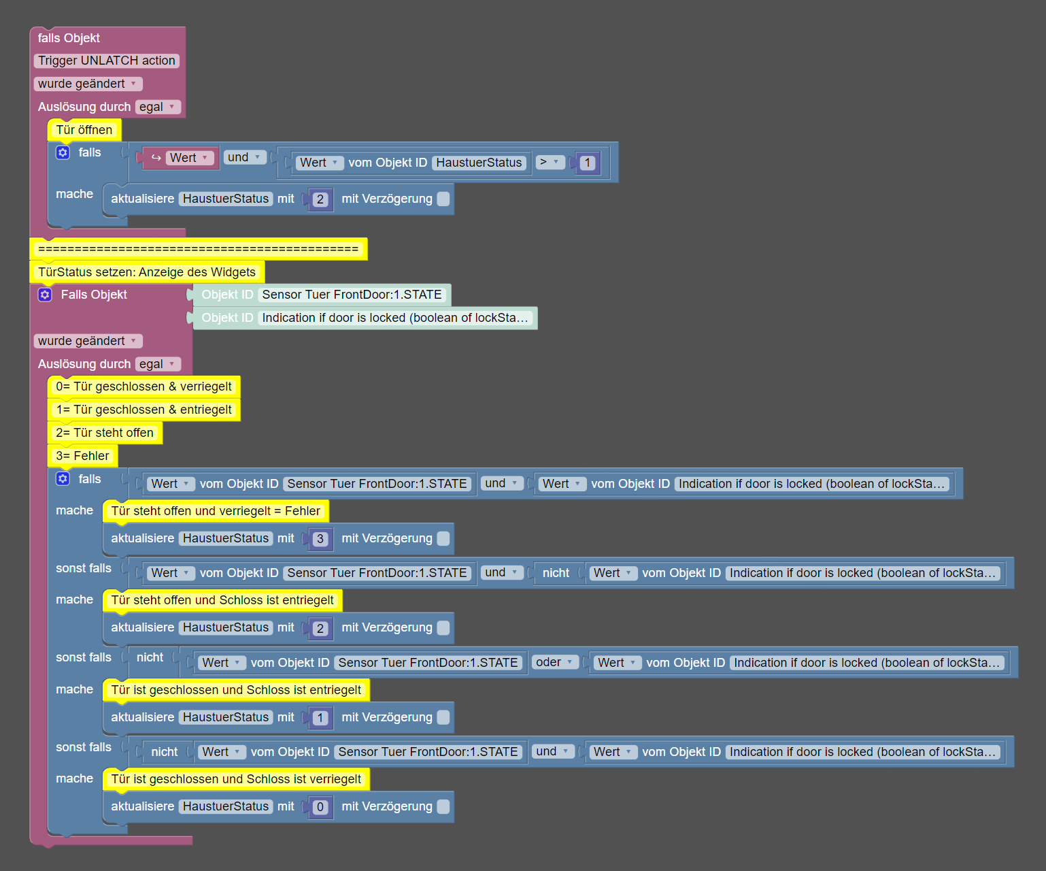Screen dimensions: 1046x871
Task: Click Tür ist geschlossen und Schloss ist verriegelt
Action: point(236,779)
